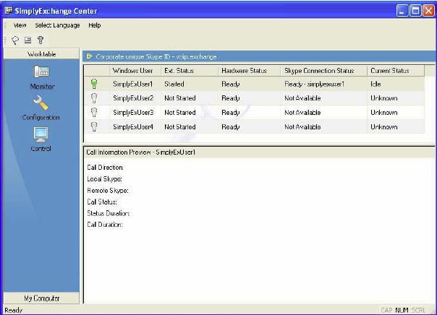The height and width of the screenshot is (315, 437).
Task: Open the View menu
Action: point(20,25)
